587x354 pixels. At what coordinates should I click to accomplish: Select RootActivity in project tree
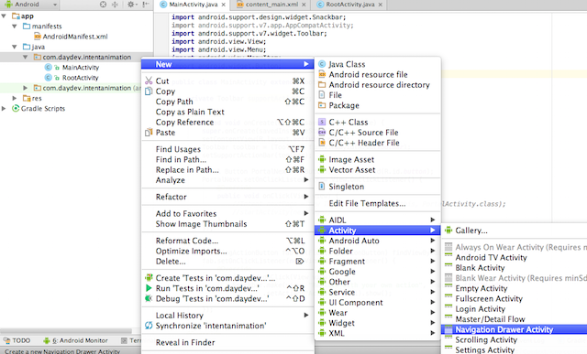click(80, 78)
